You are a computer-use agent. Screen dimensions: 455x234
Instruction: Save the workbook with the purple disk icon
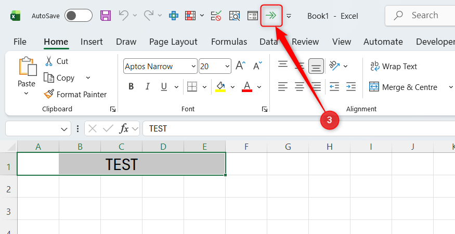click(x=106, y=16)
